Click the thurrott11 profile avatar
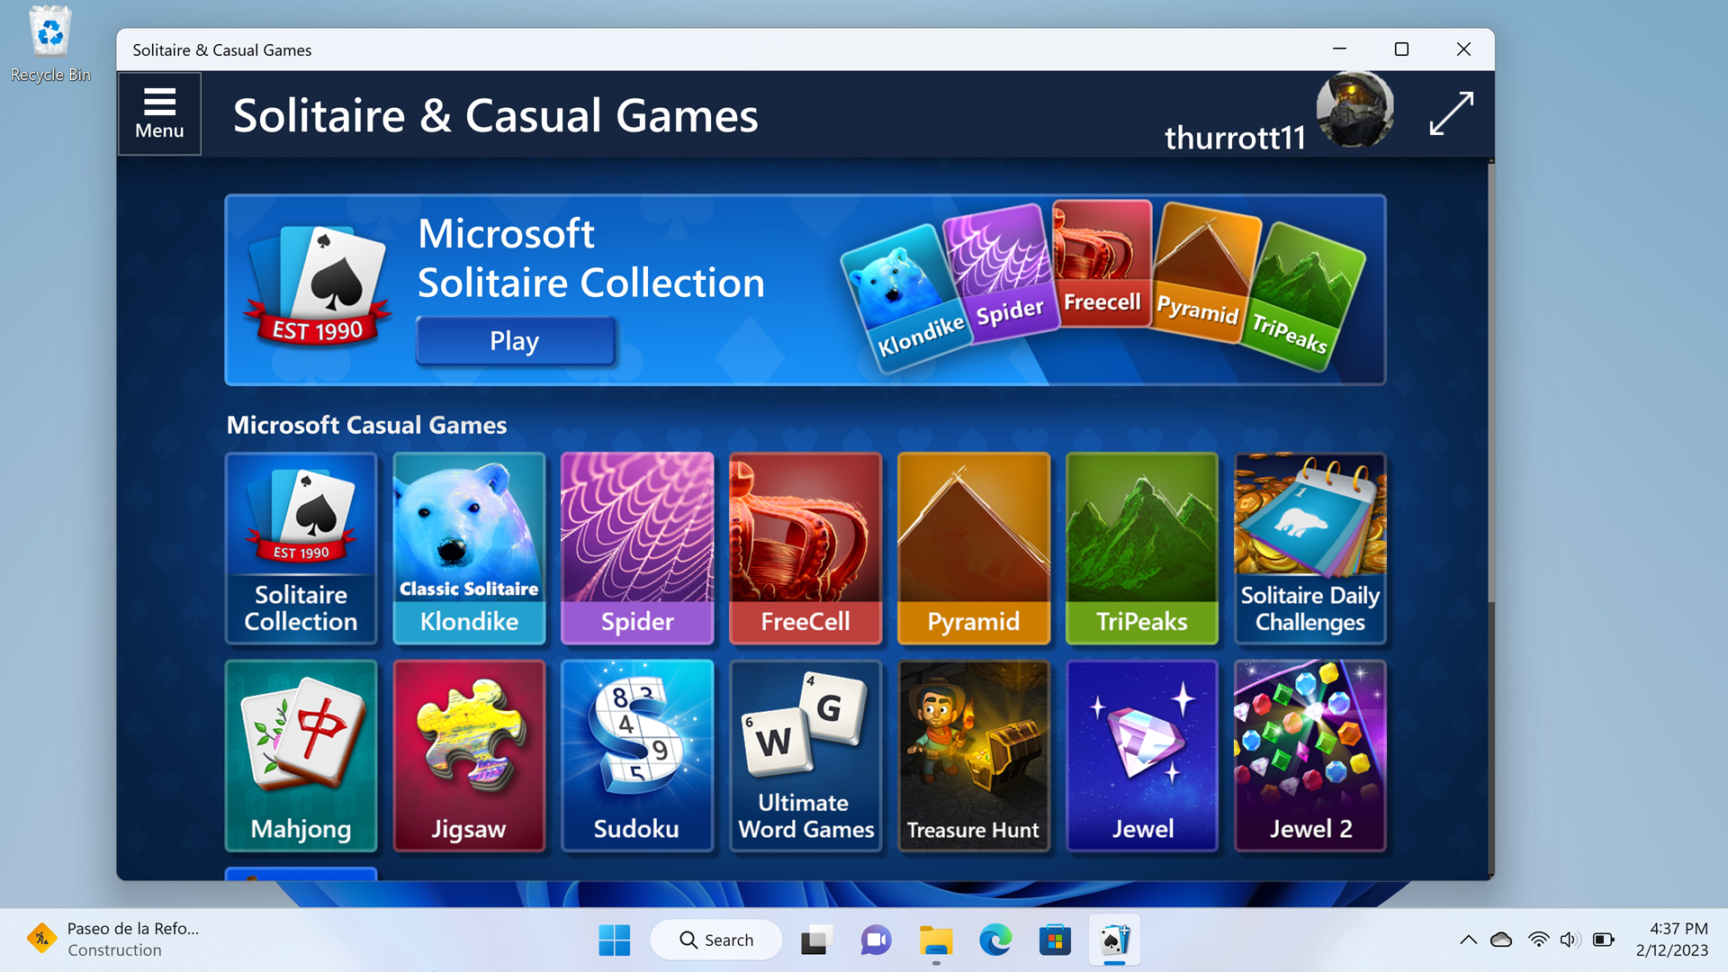This screenshot has width=1728, height=972. (1354, 110)
